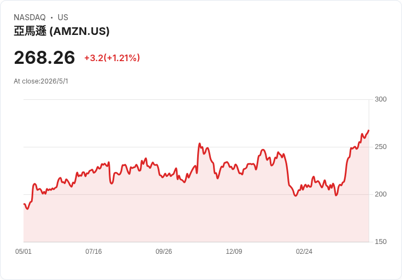Screen dimensions: 402x280
Task: Click the +3.2(+1.21%) price change text
Action: click(x=112, y=58)
